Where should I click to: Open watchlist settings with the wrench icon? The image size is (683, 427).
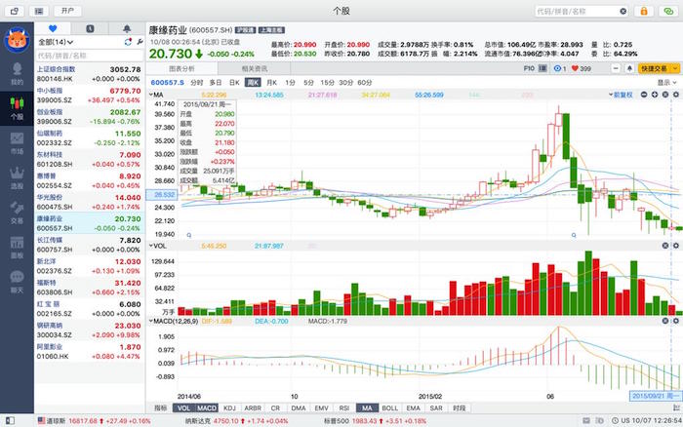140,42
